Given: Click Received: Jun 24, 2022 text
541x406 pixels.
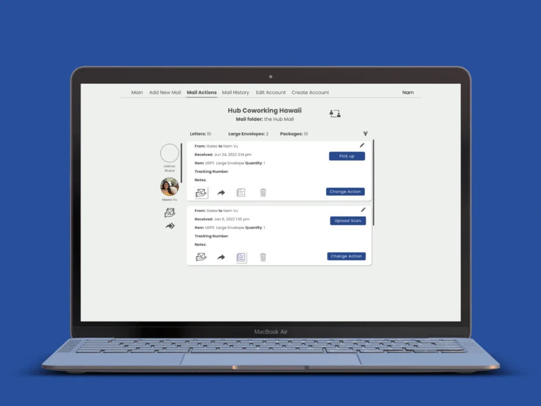Looking at the screenshot, I should 223,155.
